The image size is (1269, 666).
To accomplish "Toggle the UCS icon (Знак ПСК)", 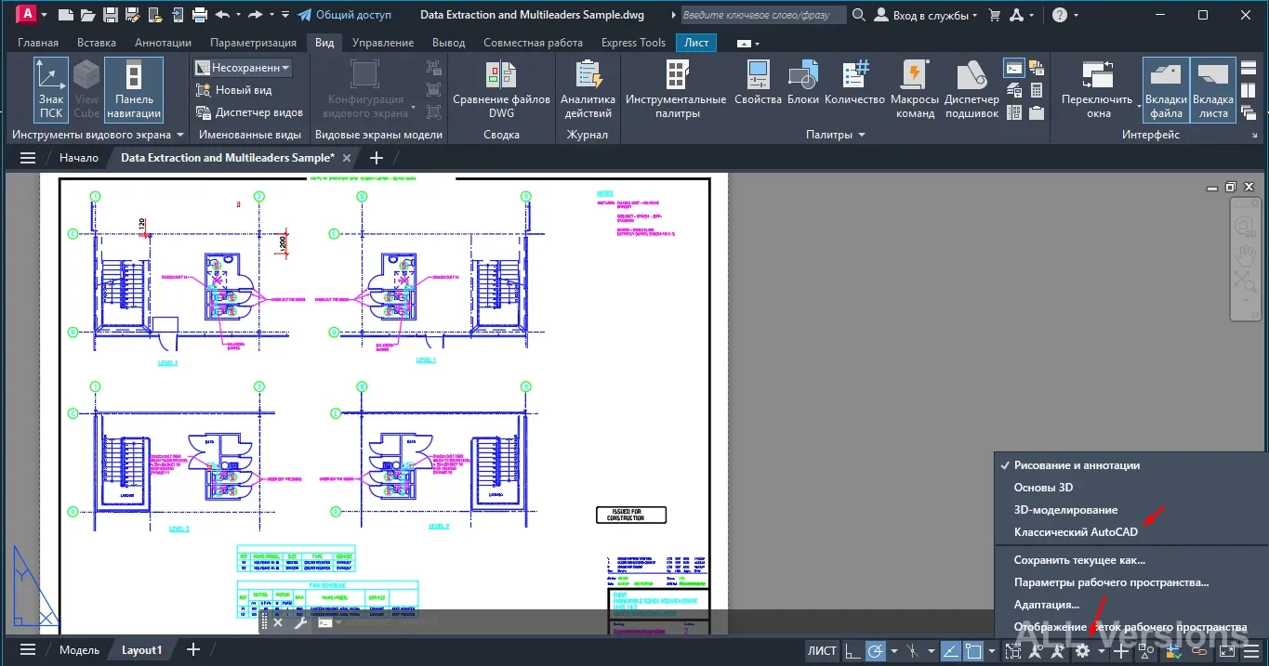I will (x=51, y=89).
